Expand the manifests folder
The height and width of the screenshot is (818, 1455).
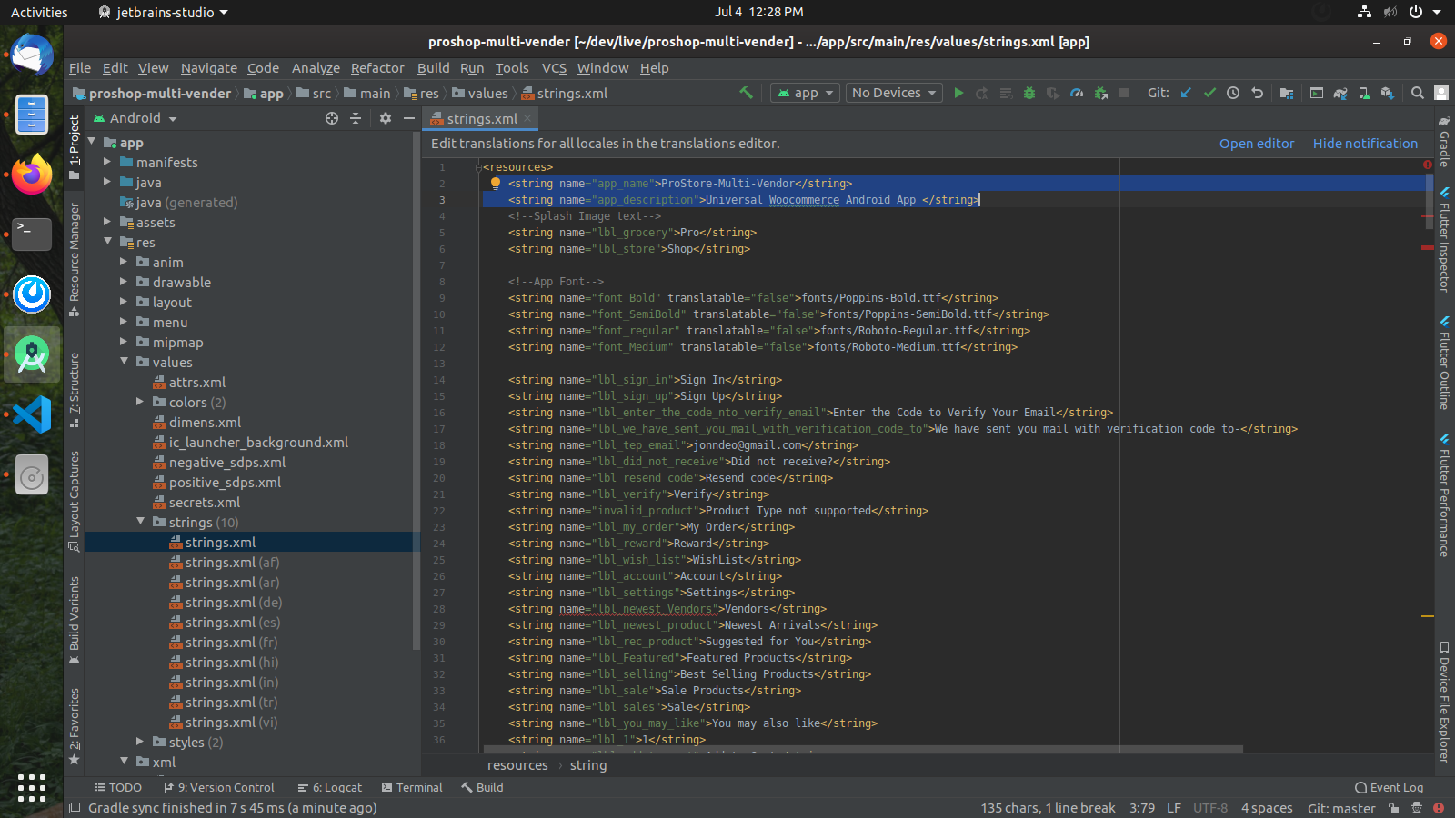click(x=107, y=162)
